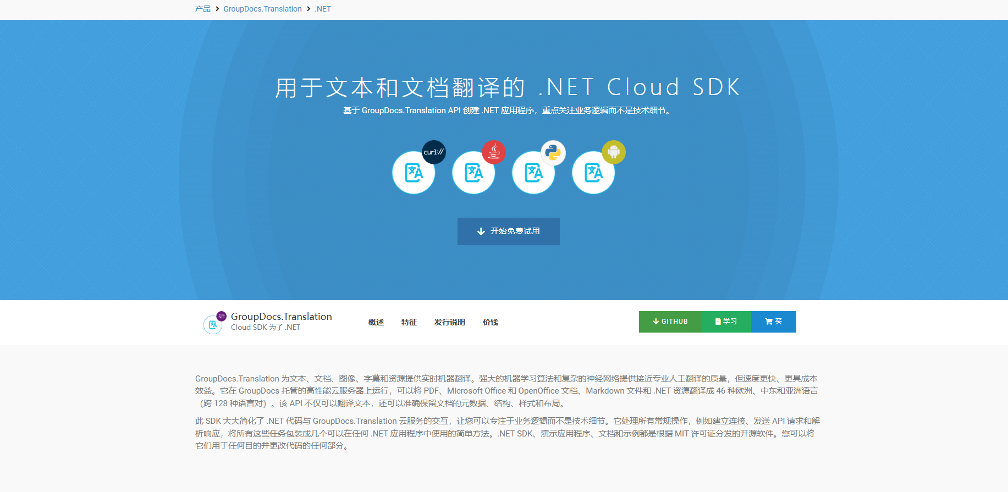Screen dimensions: 1008x492
Task: Click the green 学习 button
Action: (x=726, y=322)
